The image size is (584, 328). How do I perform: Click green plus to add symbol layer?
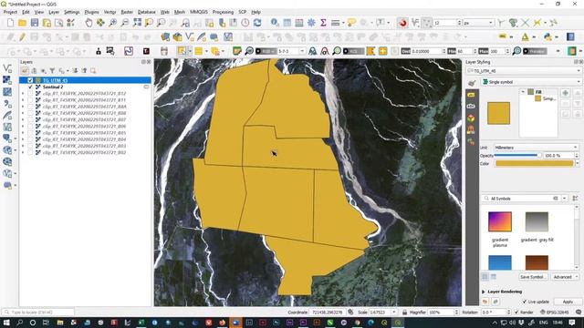(x=565, y=93)
